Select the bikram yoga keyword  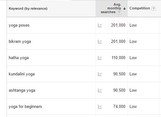20,42
